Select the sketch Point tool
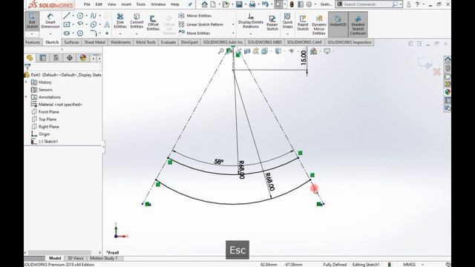This screenshot has height=267, width=475. [x=107, y=33]
